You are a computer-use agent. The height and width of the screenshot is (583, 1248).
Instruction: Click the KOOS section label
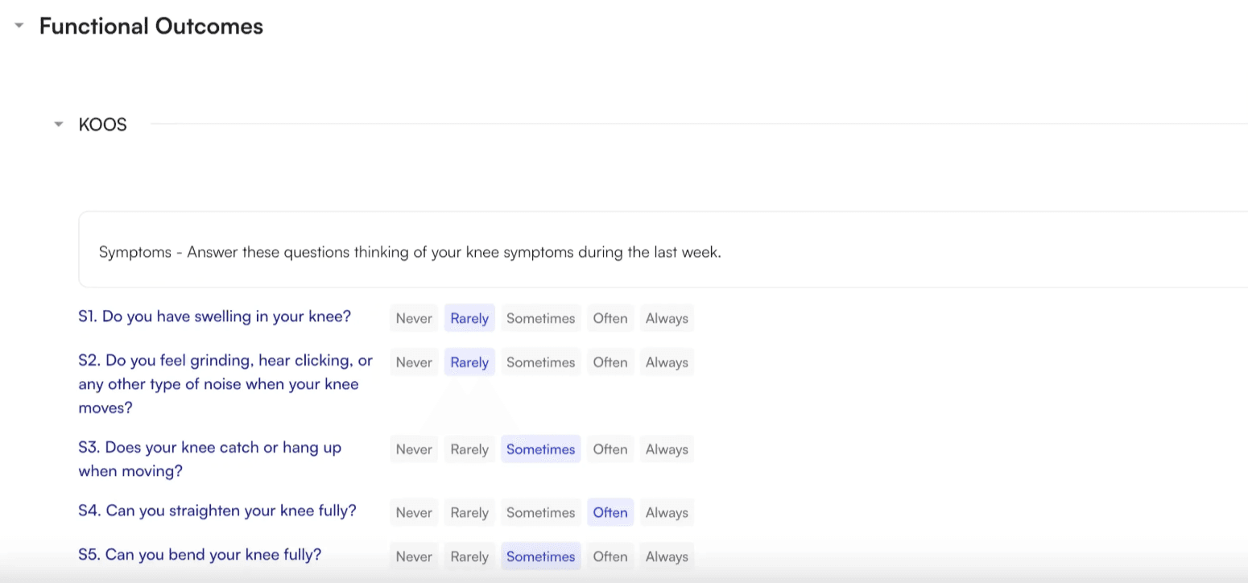[103, 125]
